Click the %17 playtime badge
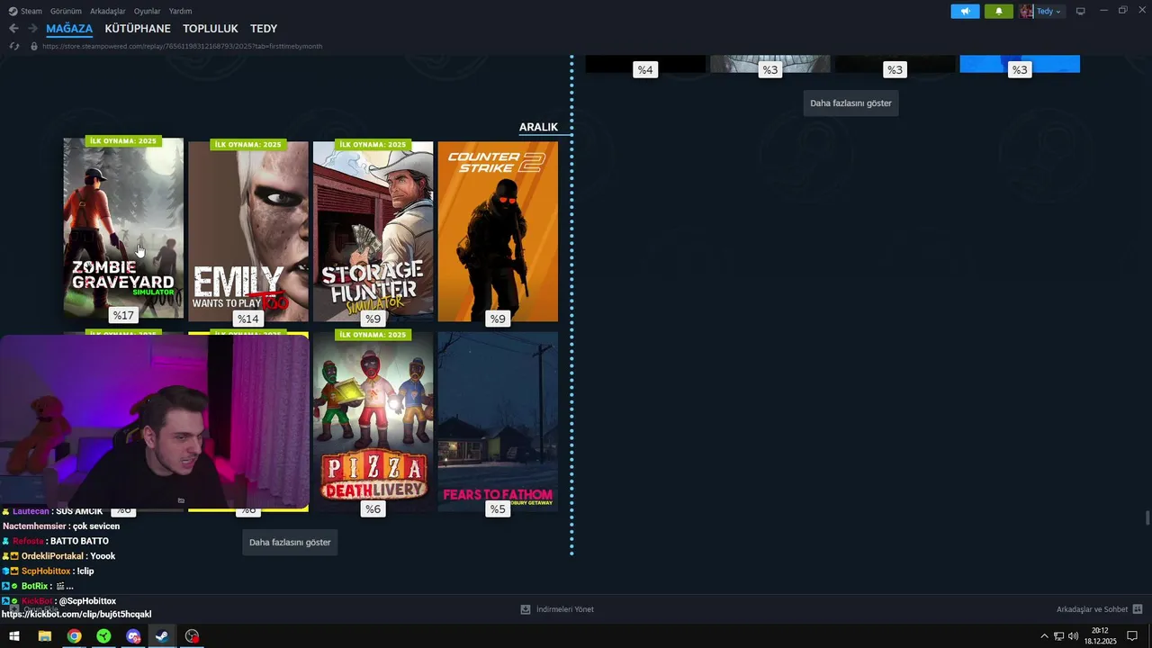 click(123, 315)
